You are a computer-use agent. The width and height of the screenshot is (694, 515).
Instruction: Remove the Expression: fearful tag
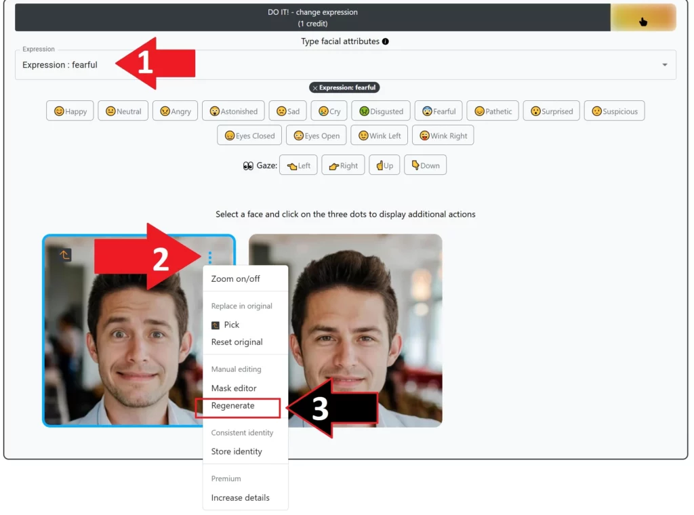[314, 87]
